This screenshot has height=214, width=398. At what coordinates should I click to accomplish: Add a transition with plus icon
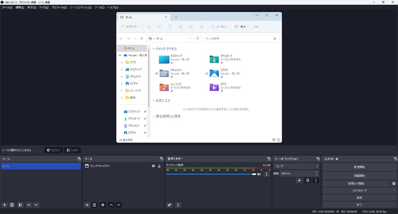click(299, 180)
